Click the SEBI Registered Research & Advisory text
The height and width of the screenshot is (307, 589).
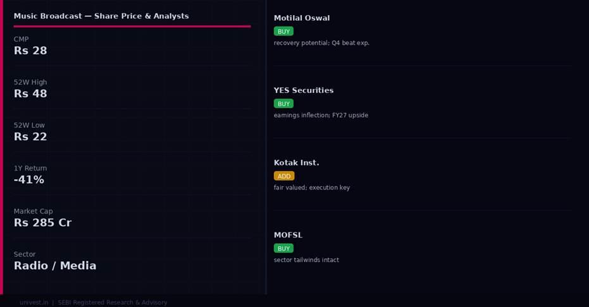pyautogui.click(x=113, y=303)
